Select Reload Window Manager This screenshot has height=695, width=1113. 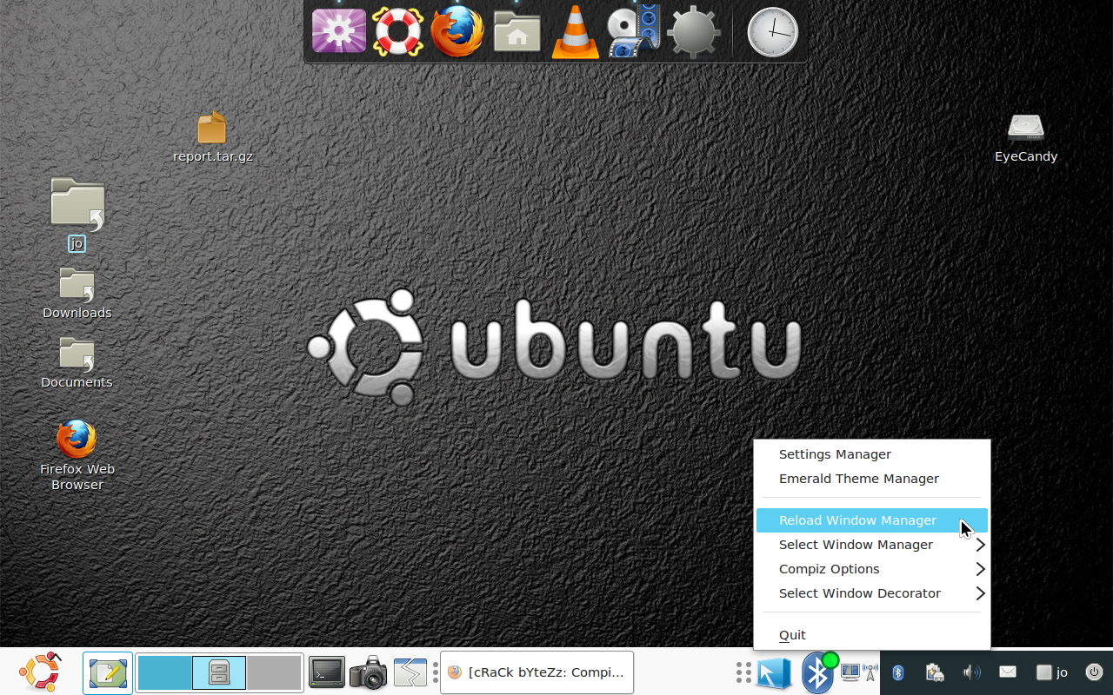point(856,520)
